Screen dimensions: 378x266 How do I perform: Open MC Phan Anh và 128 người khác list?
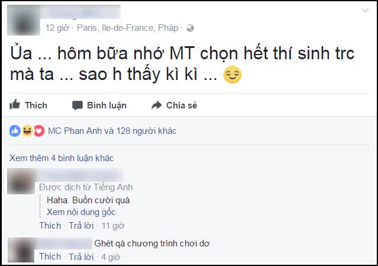click(x=112, y=131)
